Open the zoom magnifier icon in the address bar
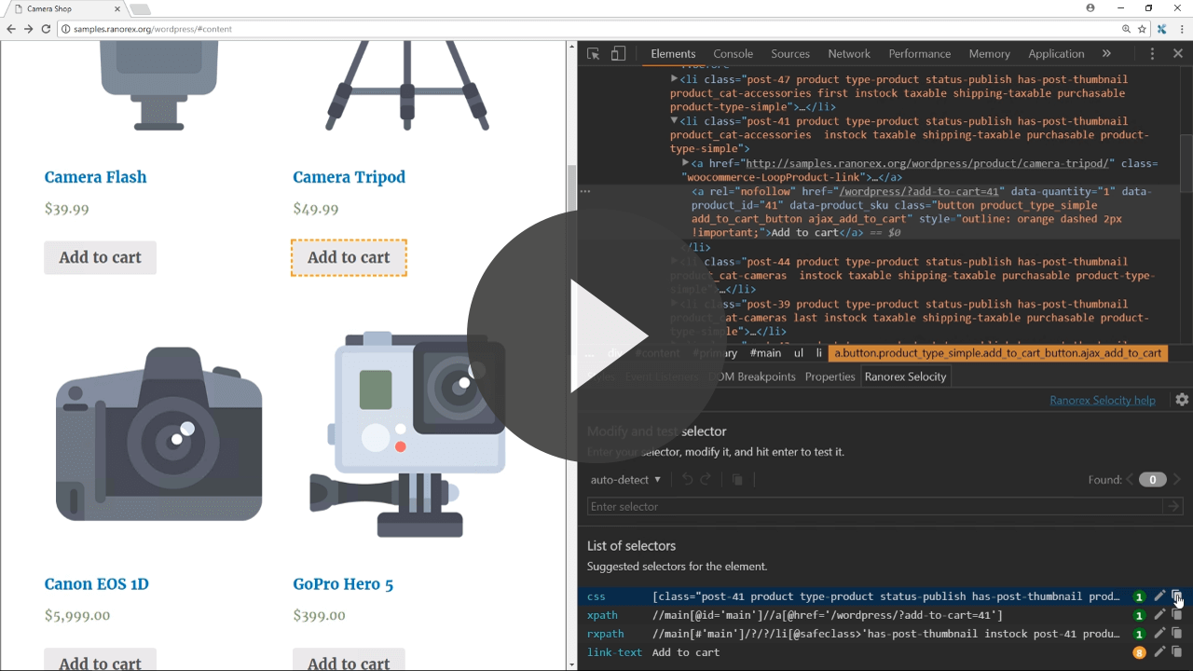1193x671 pixels. [1126, 29]
